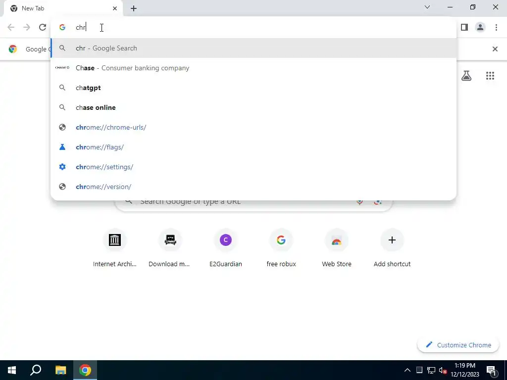
Task: Open a new tab with plus button
Action: point(134,8)
